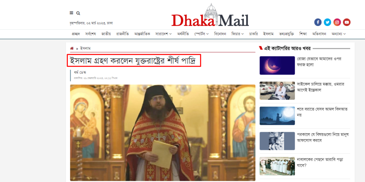Expand the অন্যান্য dropdown menu
This screenshot has height=182, width=365.
tap(339, 34)
